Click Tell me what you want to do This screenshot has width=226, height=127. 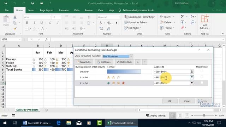tap(136, 10)
